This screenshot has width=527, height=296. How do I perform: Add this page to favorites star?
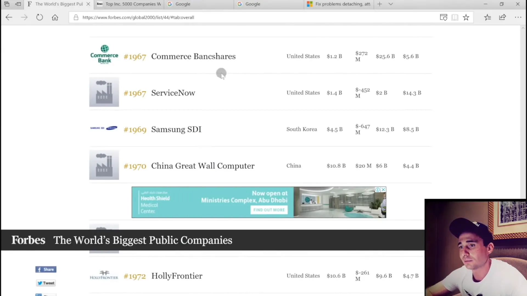pos(466,17)
